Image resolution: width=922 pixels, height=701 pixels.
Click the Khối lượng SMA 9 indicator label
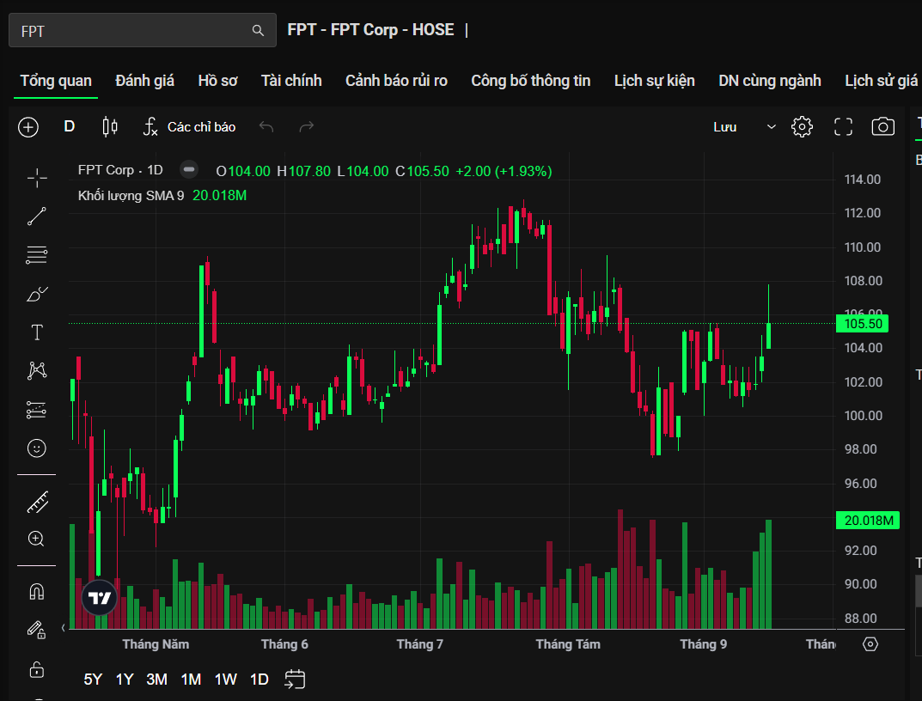[131, 195]
